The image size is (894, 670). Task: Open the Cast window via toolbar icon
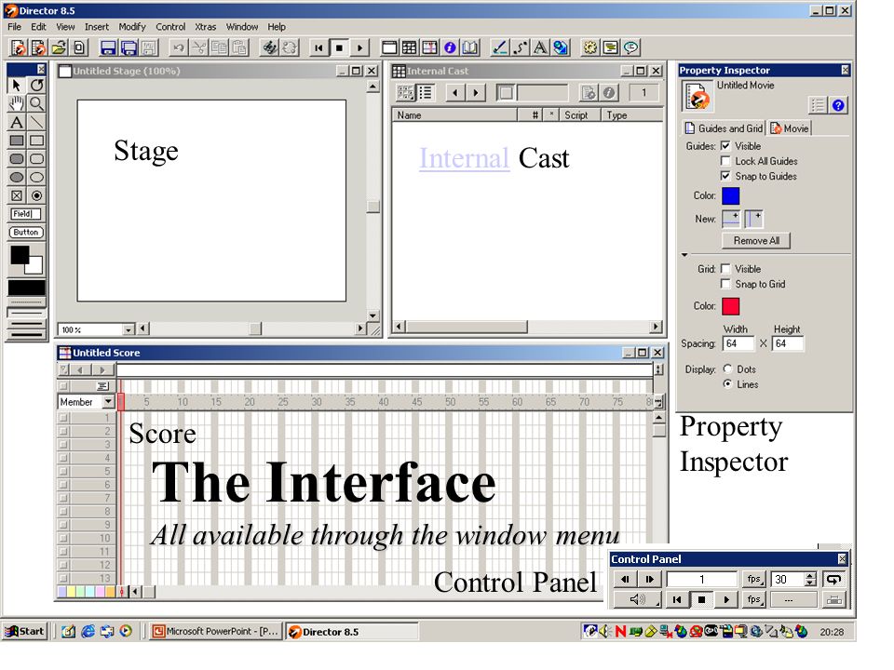[x=410, y=47]
